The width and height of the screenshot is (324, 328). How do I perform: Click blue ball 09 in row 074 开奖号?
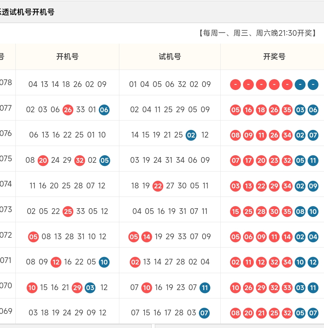pyautogui.click(x=313, y=186)
